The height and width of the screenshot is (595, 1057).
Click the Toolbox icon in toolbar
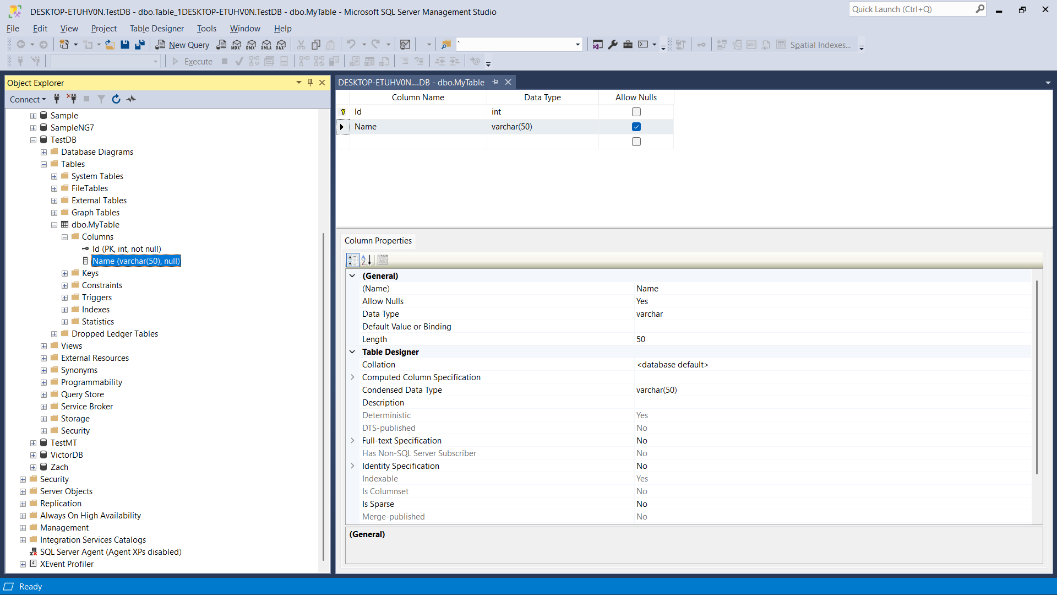[628, 45]
